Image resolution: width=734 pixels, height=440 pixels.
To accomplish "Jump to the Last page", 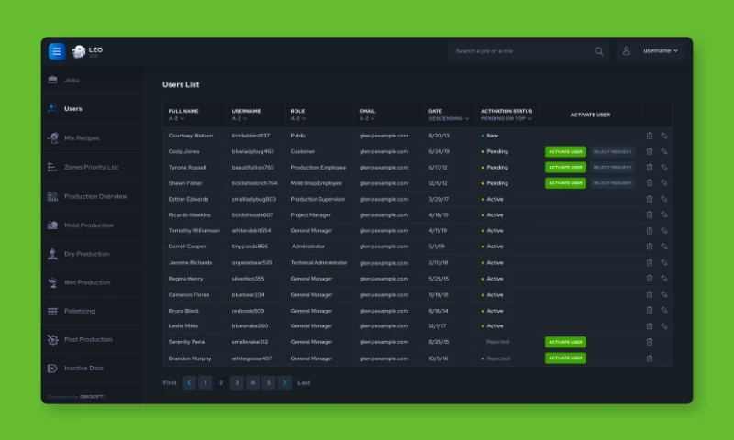I will (304, 383).
